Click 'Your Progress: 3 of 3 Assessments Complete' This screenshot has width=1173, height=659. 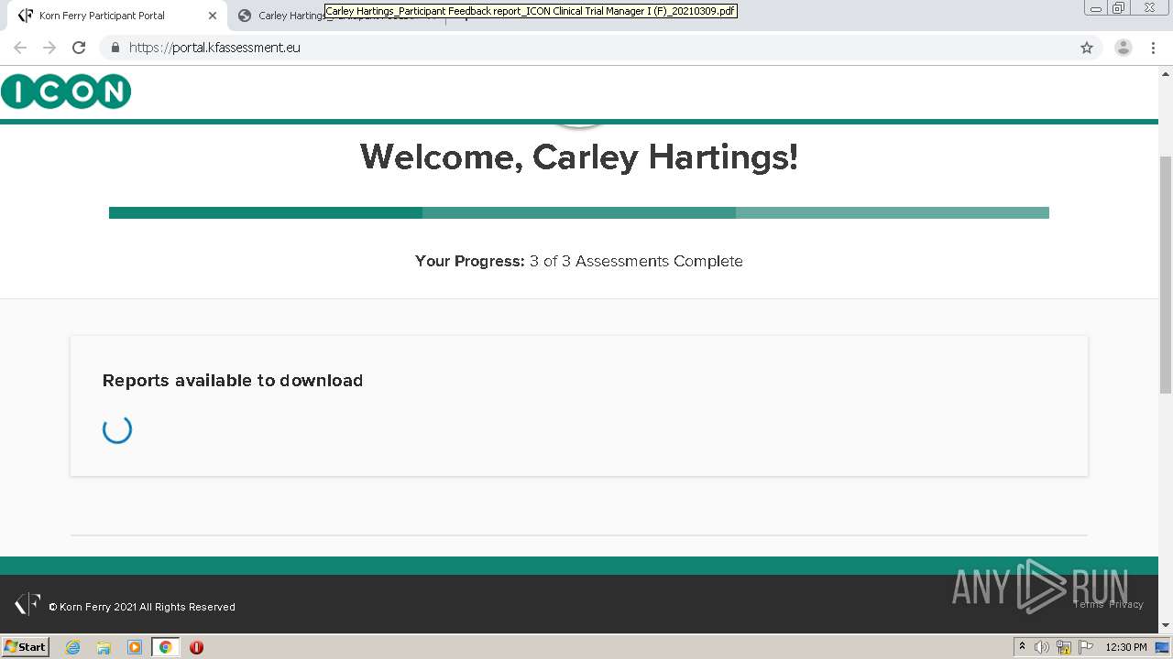(x=579, y=261)
